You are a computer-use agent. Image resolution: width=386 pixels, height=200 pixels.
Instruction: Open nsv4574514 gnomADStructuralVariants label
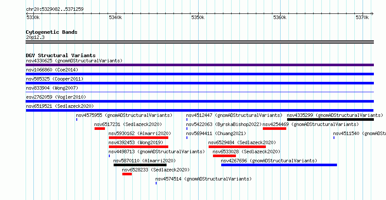point(203,179)
